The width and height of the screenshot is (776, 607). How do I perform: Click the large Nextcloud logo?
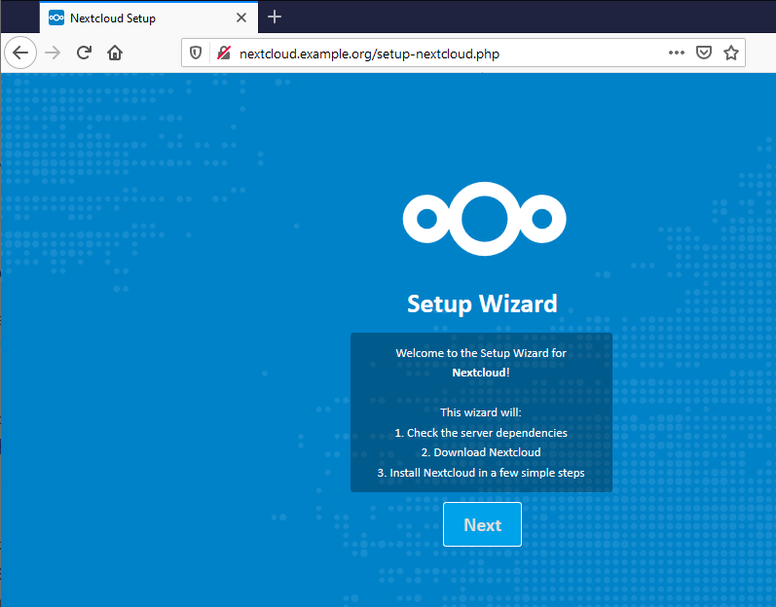[x=484, y=219]
